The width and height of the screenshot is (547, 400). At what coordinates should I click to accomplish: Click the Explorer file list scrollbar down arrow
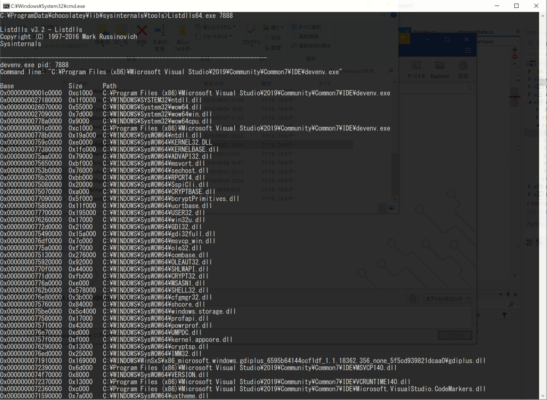point(394,199)
